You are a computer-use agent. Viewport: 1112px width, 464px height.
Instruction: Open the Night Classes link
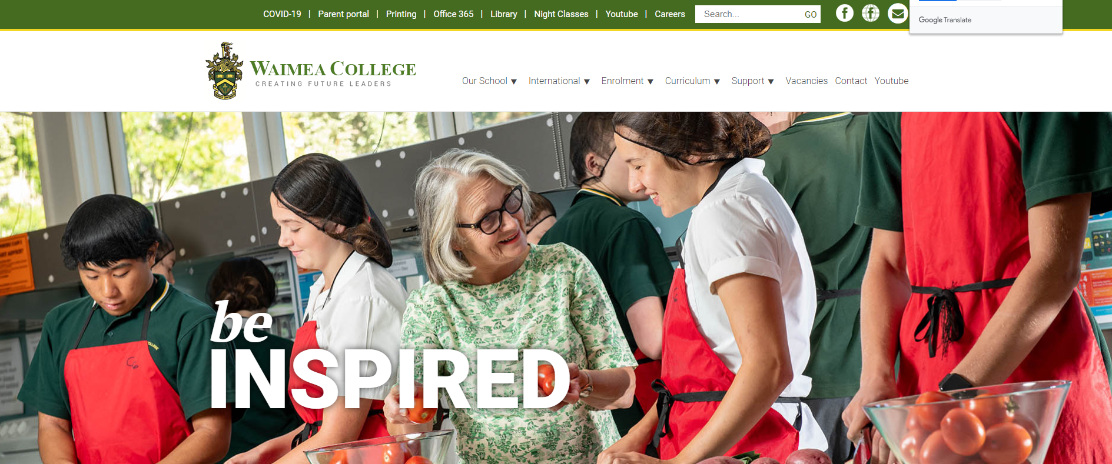click(561, 14)
